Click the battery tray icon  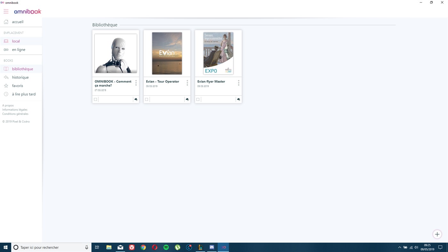[405, 247]
